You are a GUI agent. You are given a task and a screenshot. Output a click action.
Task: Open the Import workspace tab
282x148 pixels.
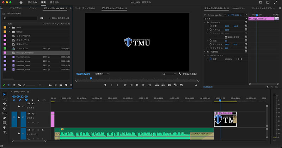tap(32, 2)
